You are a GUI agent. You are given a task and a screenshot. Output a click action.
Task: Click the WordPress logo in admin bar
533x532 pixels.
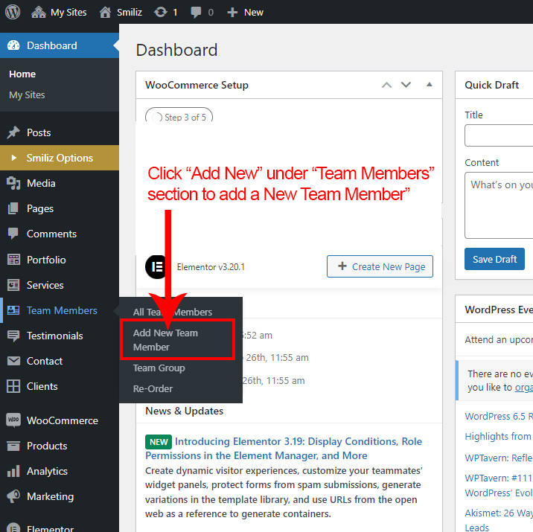pos(13,12)
